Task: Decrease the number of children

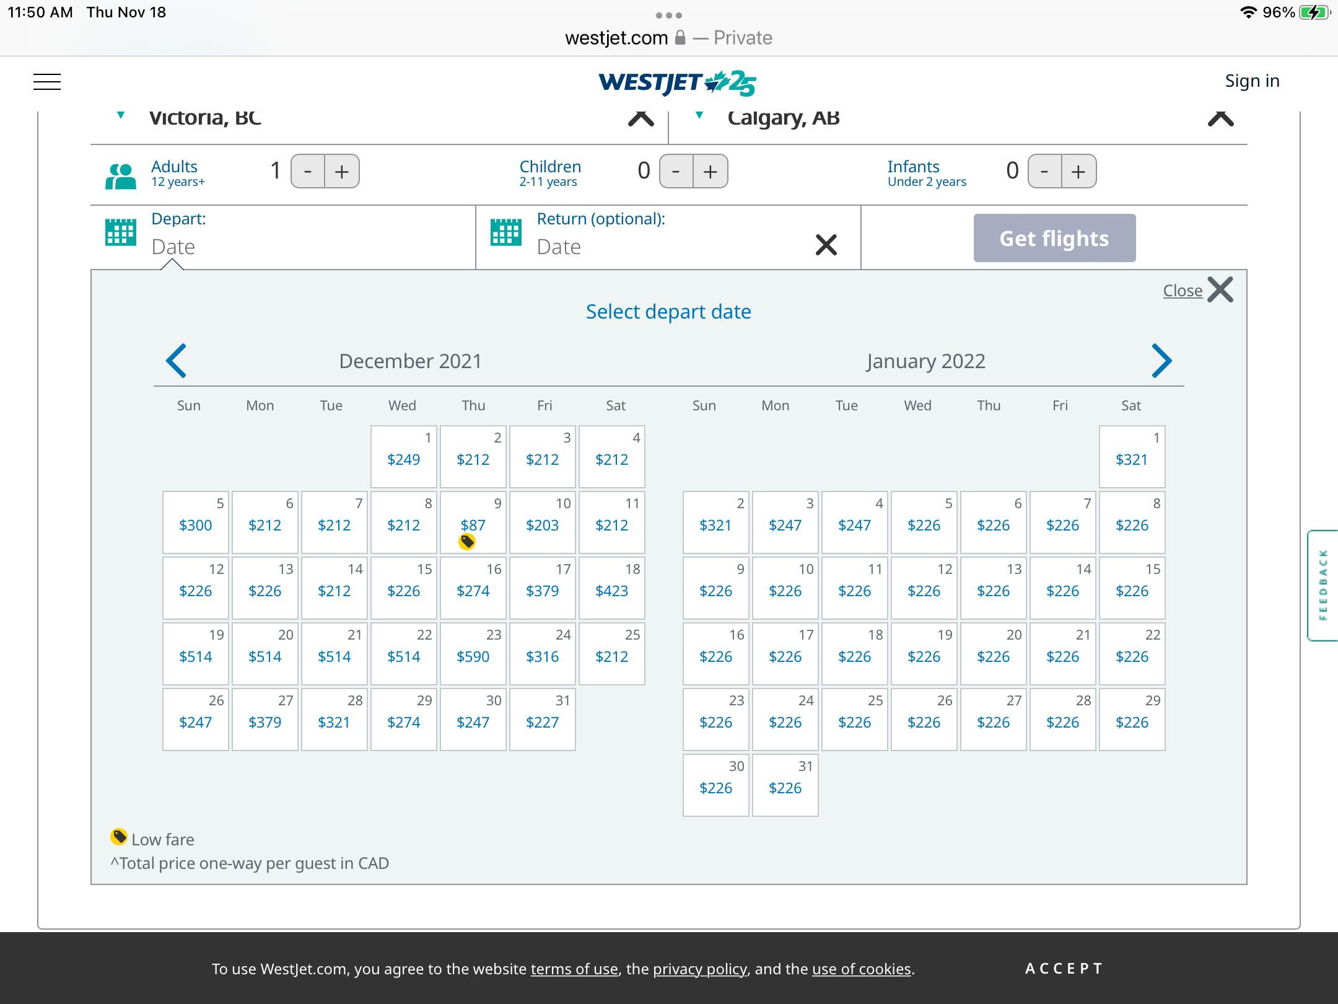Action: [676, 171]
